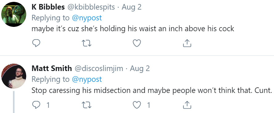Open the tweet text about holding his waist
This screenshot has height=113, width=274.
tap(133, 28)
